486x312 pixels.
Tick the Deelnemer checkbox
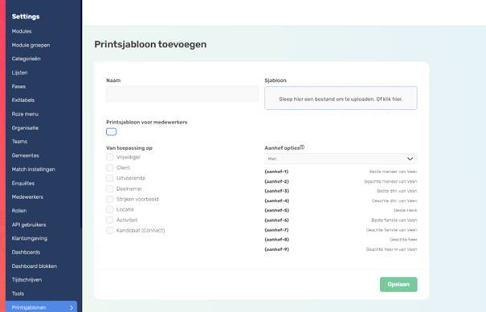coord(110,188)
